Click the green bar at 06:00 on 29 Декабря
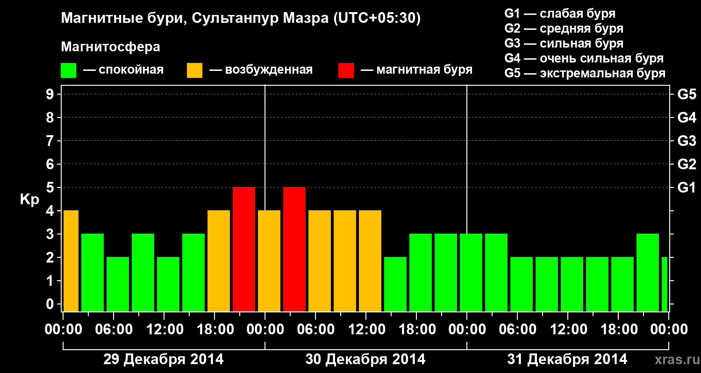Image resolution: width=701 pixels, height=373 pixels. 118,284
